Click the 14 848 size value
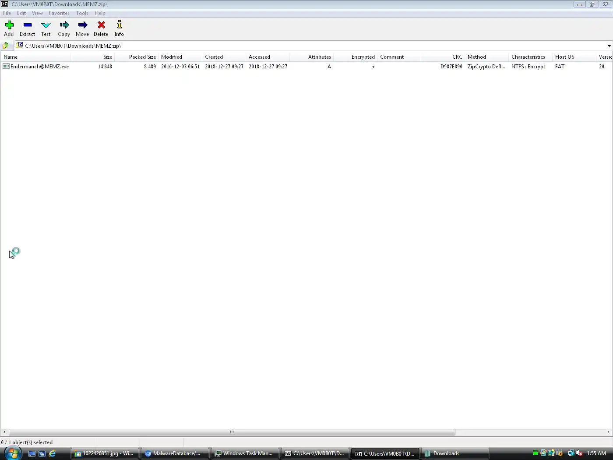This screenshot has width=613, height=460. pyautogui.click(x=105, y=67)
